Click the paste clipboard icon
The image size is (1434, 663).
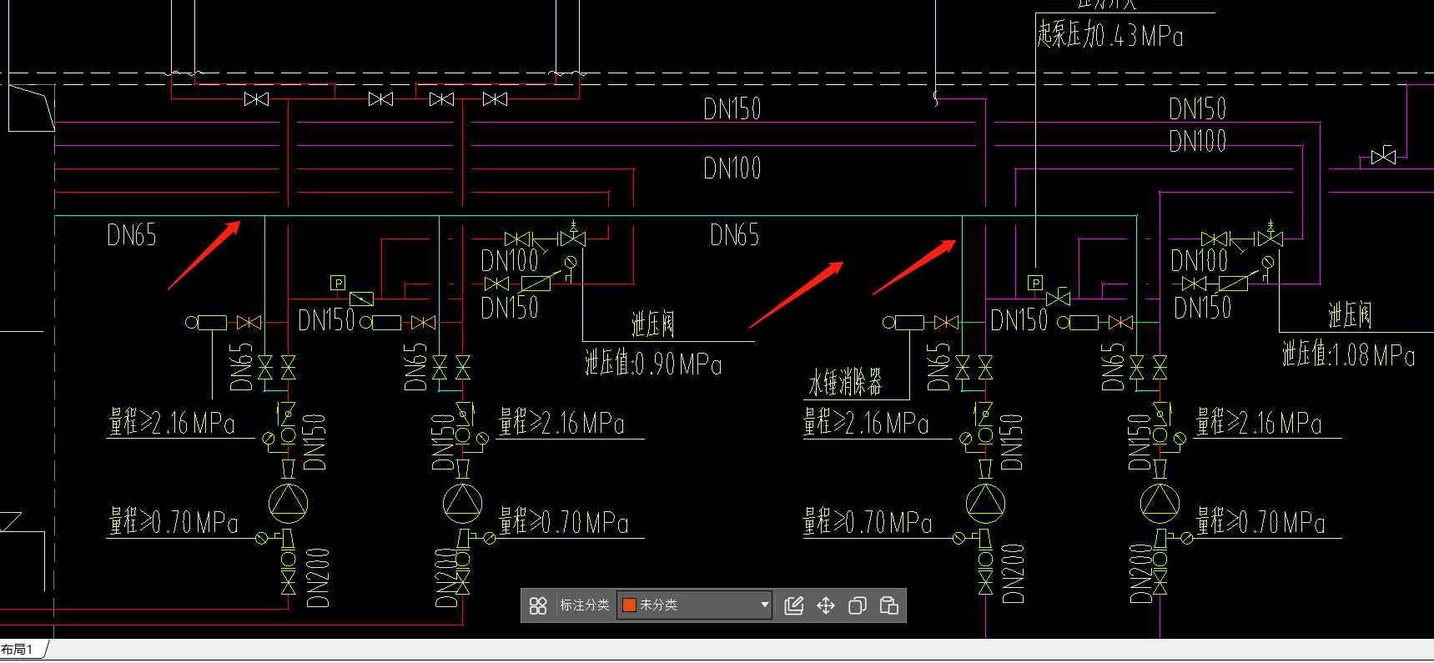(888, 605)
